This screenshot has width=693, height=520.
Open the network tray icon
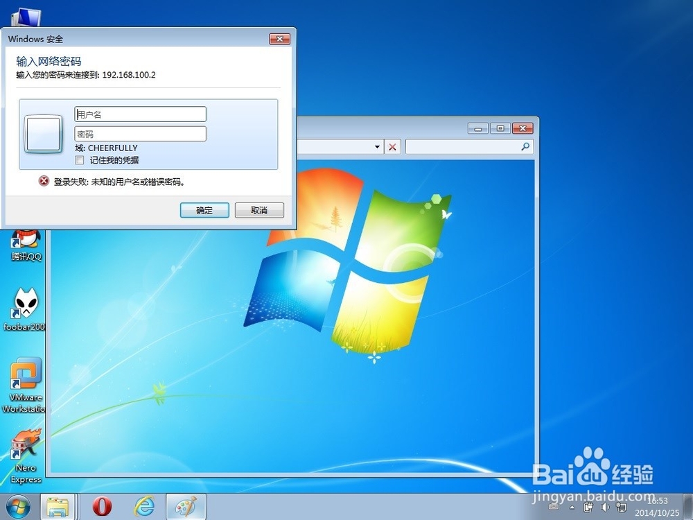click(x=622, y=508)
